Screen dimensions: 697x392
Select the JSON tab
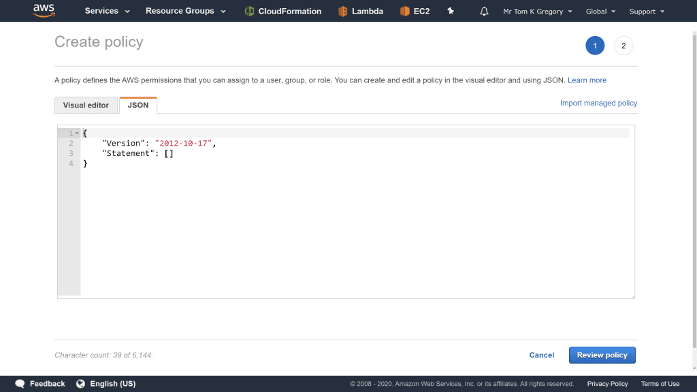tap(138, 105)
